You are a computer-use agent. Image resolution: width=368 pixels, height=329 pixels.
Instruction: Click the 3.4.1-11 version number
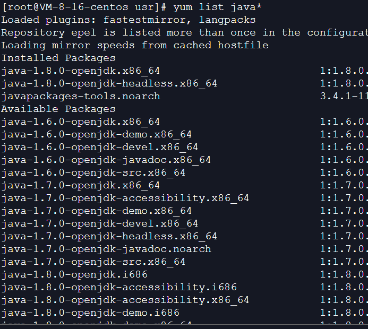[344, 96]
